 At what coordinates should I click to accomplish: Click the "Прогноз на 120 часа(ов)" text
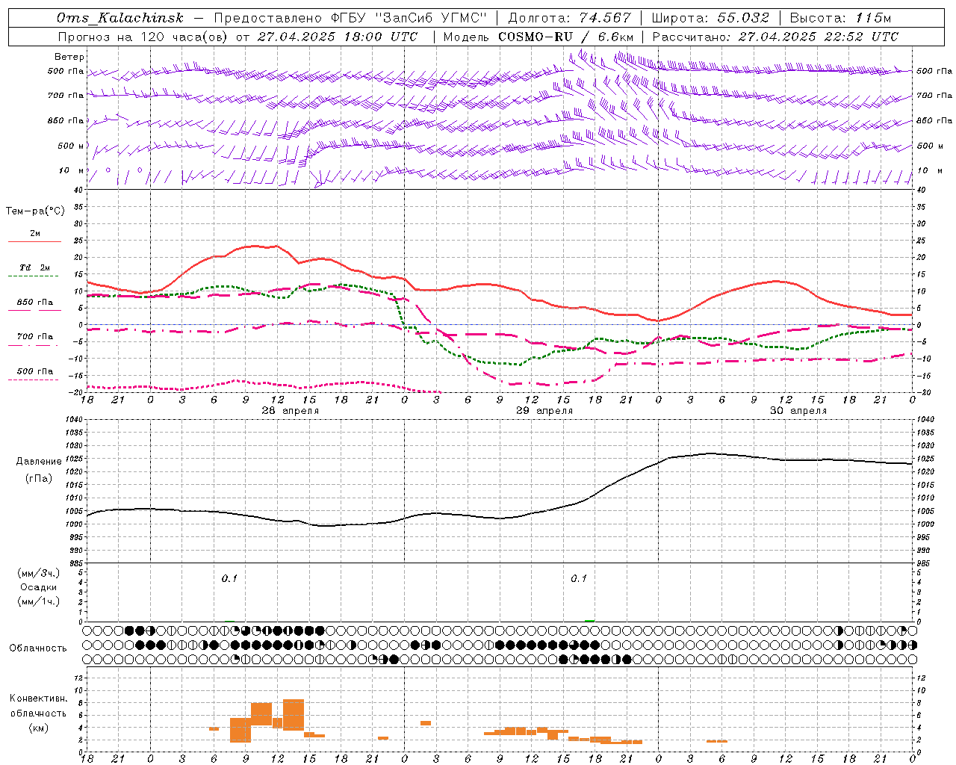point(144,37)
